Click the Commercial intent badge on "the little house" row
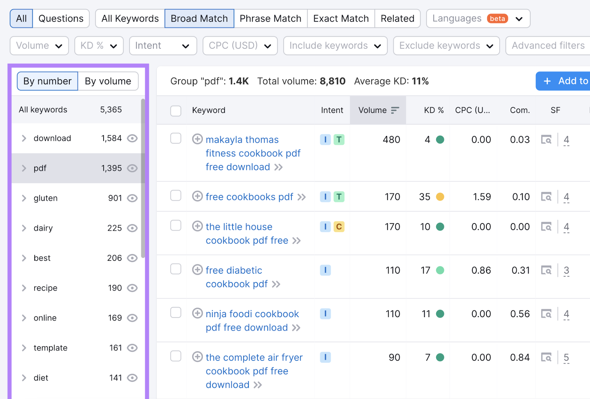Viewport: 590px width, 399px height. coord(339,226)
